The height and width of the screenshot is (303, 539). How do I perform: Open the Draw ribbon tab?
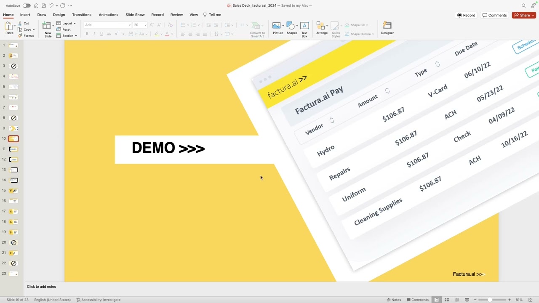point(42,15)
